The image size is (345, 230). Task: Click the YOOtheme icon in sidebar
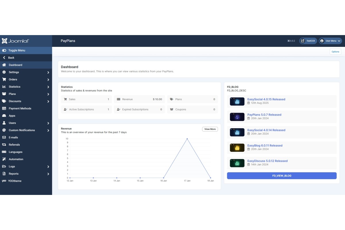[x=4, y=181]
